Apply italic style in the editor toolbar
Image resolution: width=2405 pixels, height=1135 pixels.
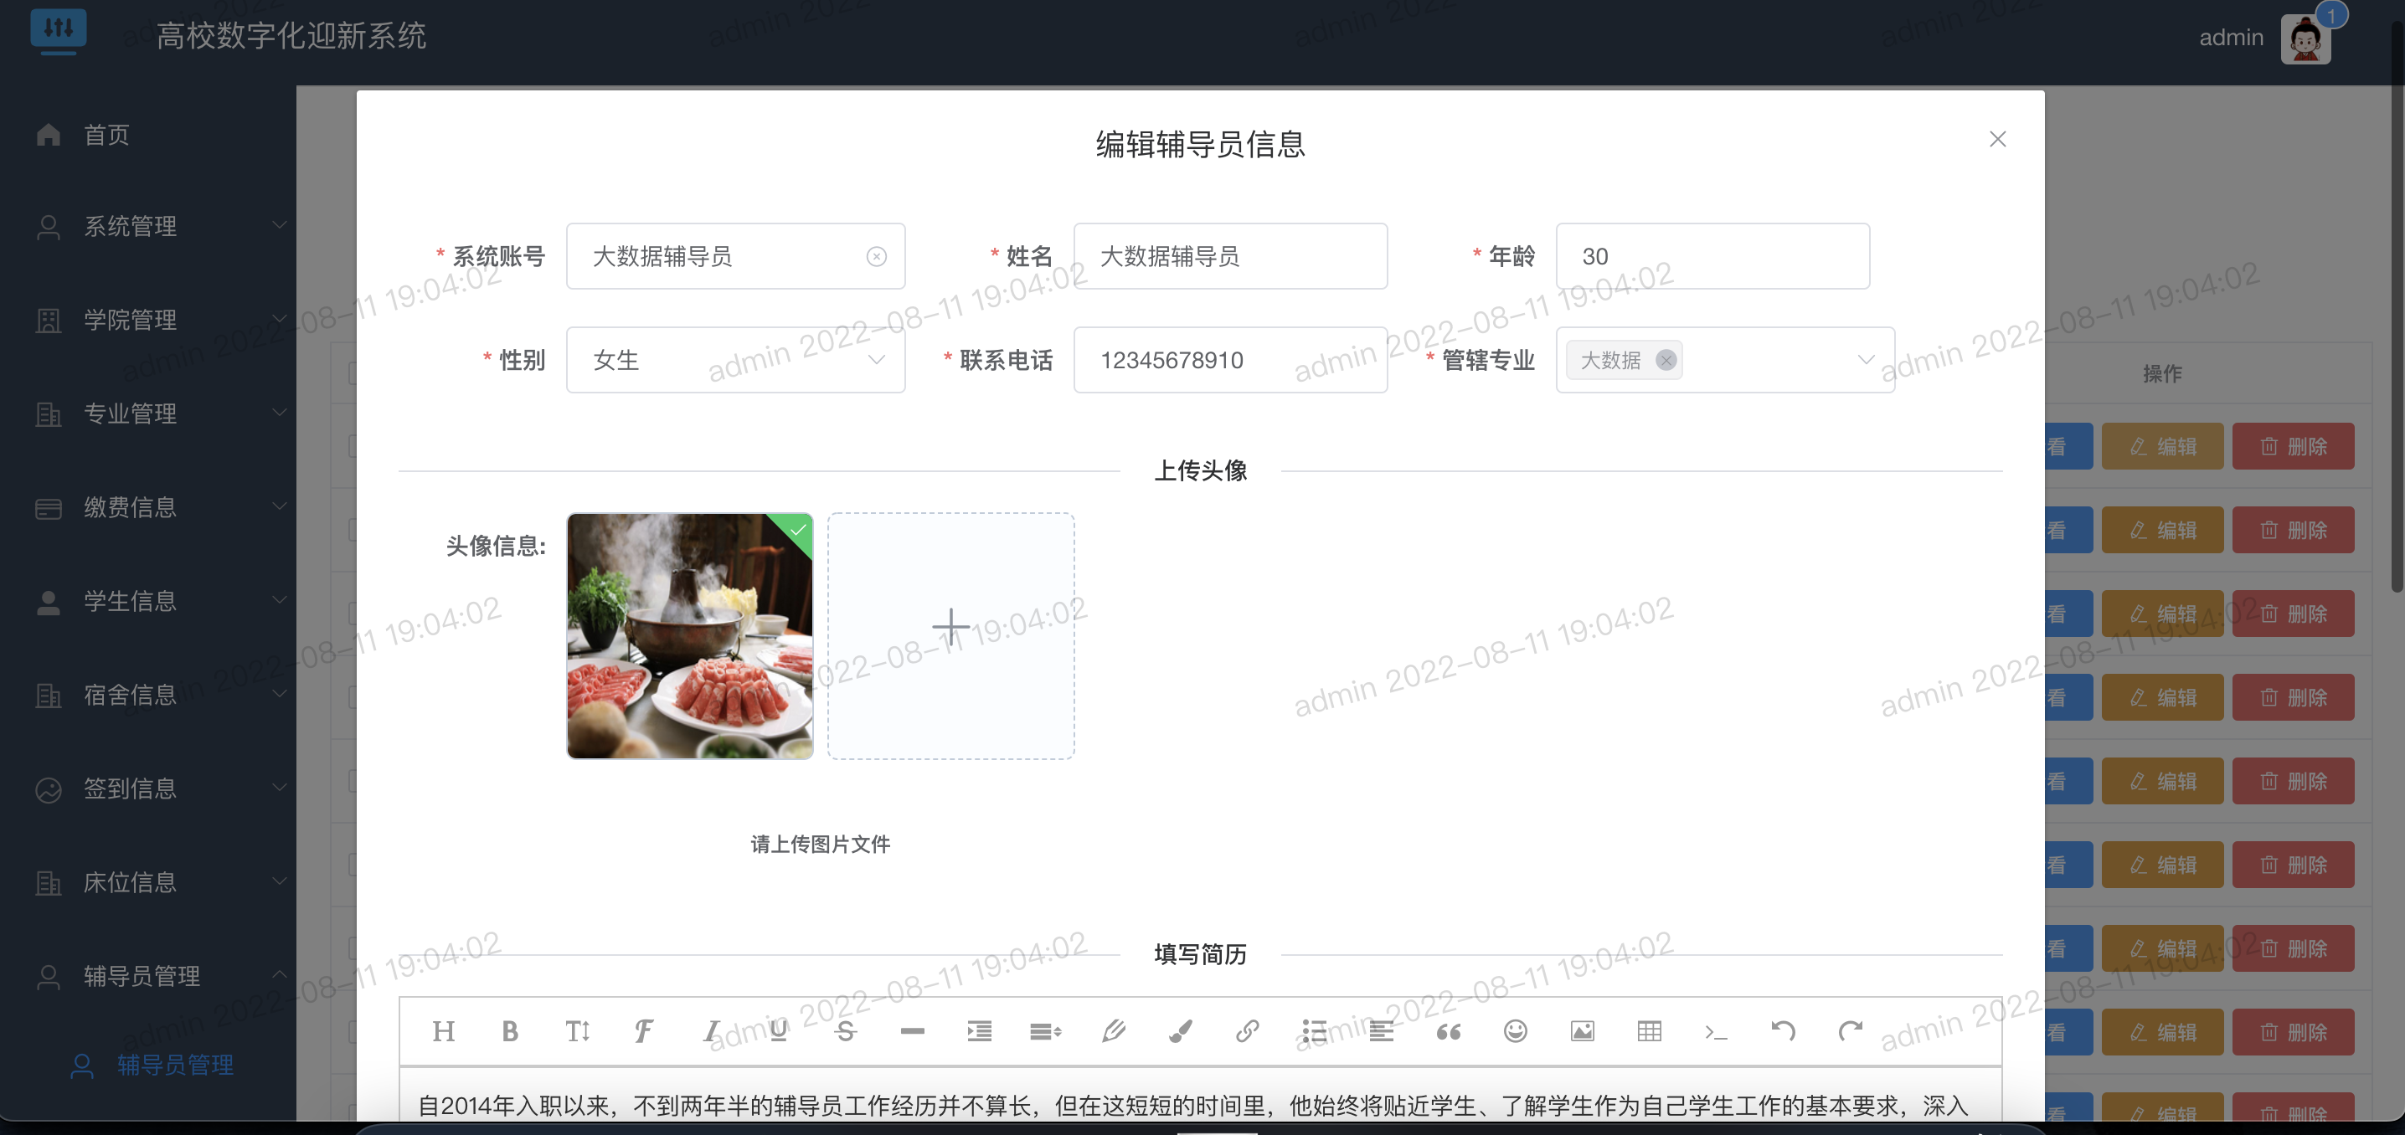pos(710,1031)
